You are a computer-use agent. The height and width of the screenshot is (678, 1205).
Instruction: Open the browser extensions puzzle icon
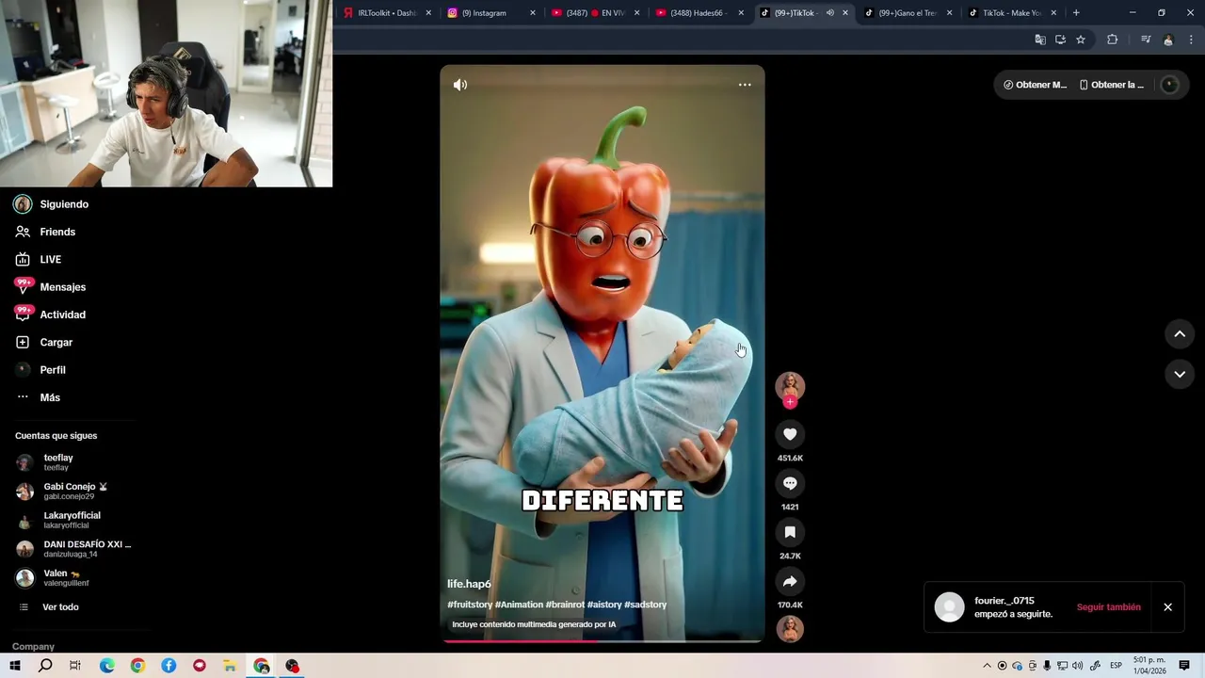pyautogui.click(x=1113, y=40)
